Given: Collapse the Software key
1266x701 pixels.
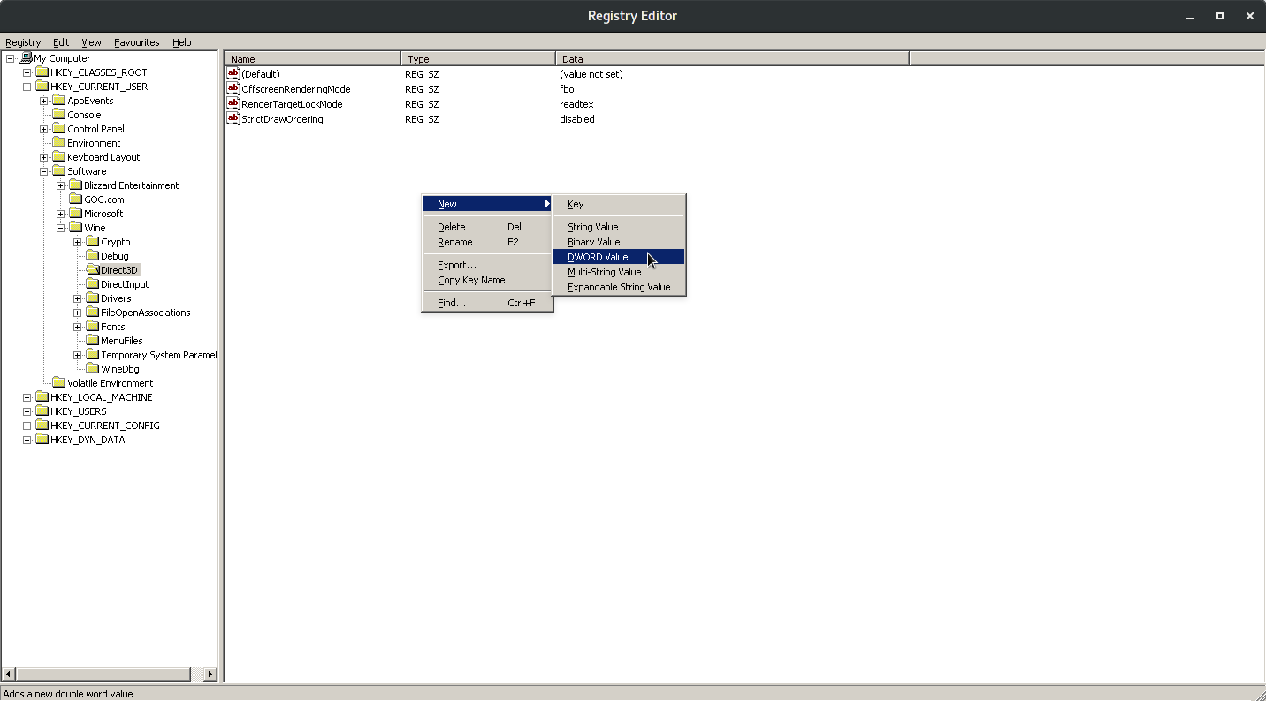Looking at the screenshot, I should [43, 171].
